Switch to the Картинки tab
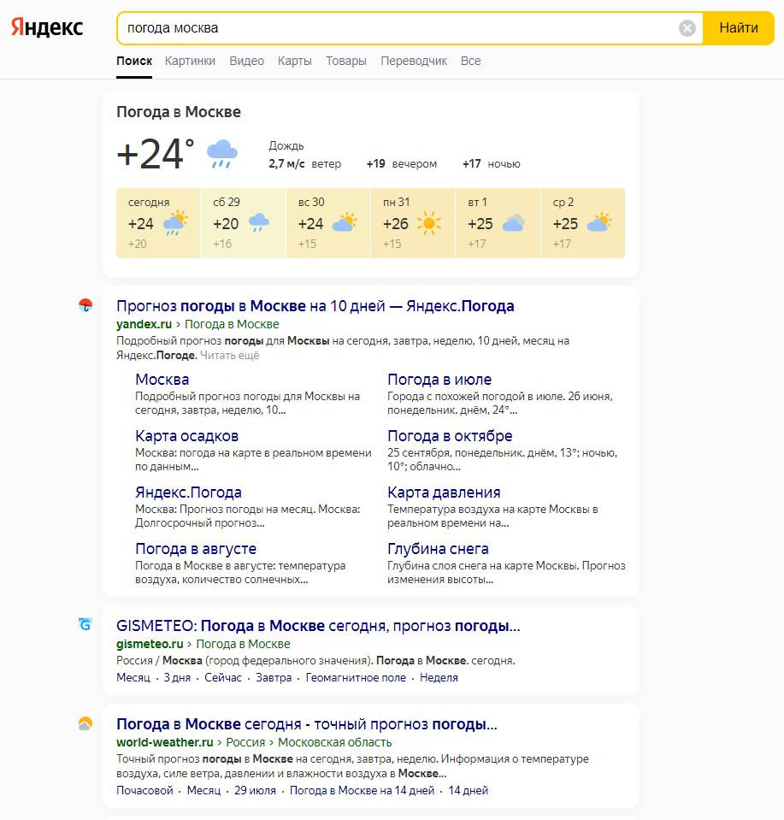The height and width of the screenshot is (820, 784). coord(190,61)
